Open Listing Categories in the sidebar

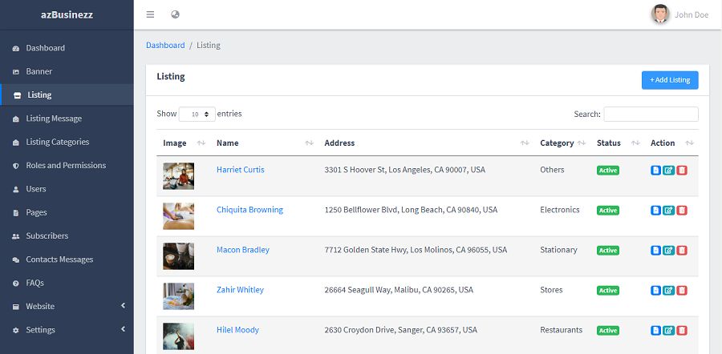click(x=57, y=142)
